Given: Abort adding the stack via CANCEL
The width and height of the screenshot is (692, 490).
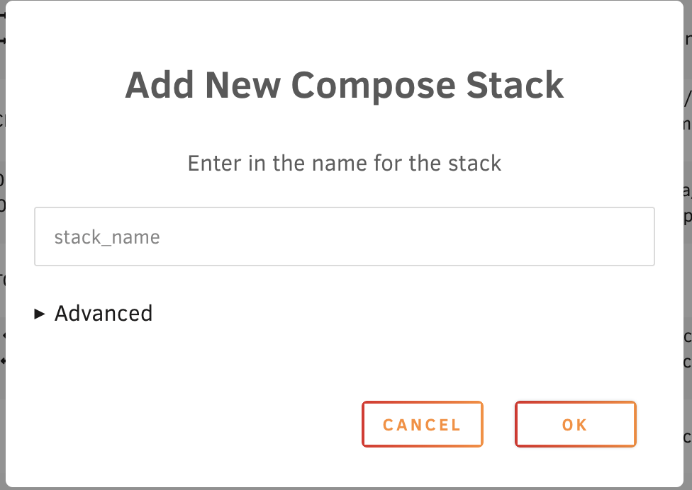Looking at the screenshot, I should tap(422, 425).
